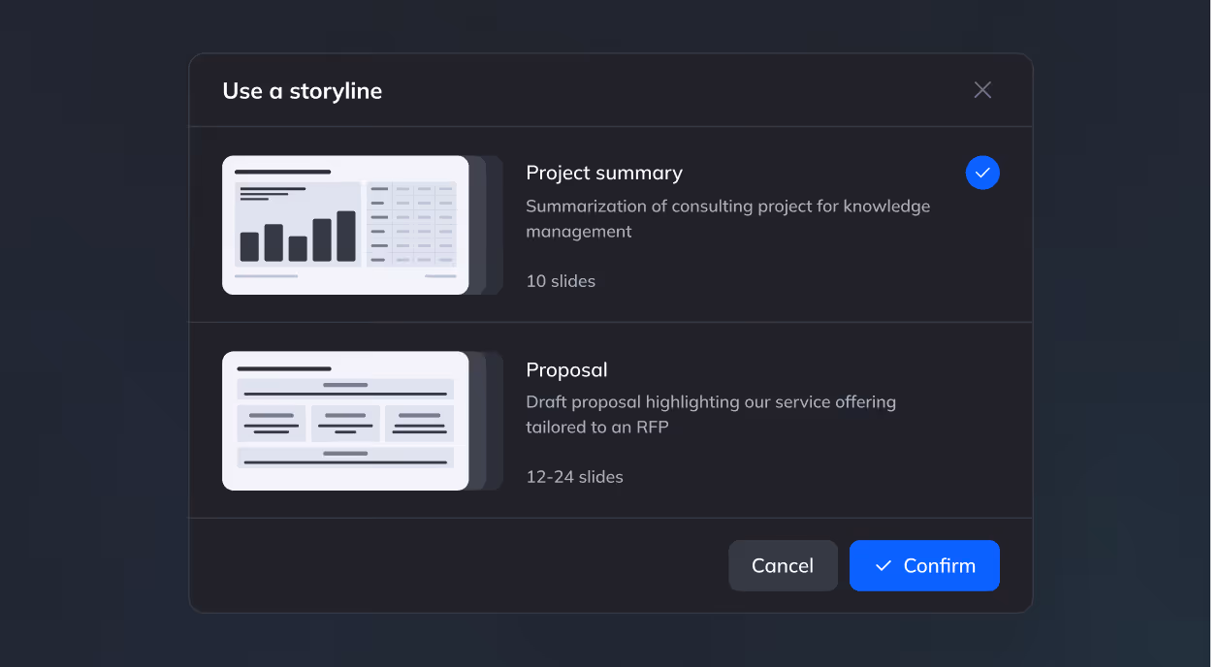Click the "Use a storyline" heading
This screenshot has width=1222, height=667.
point(303,91)
